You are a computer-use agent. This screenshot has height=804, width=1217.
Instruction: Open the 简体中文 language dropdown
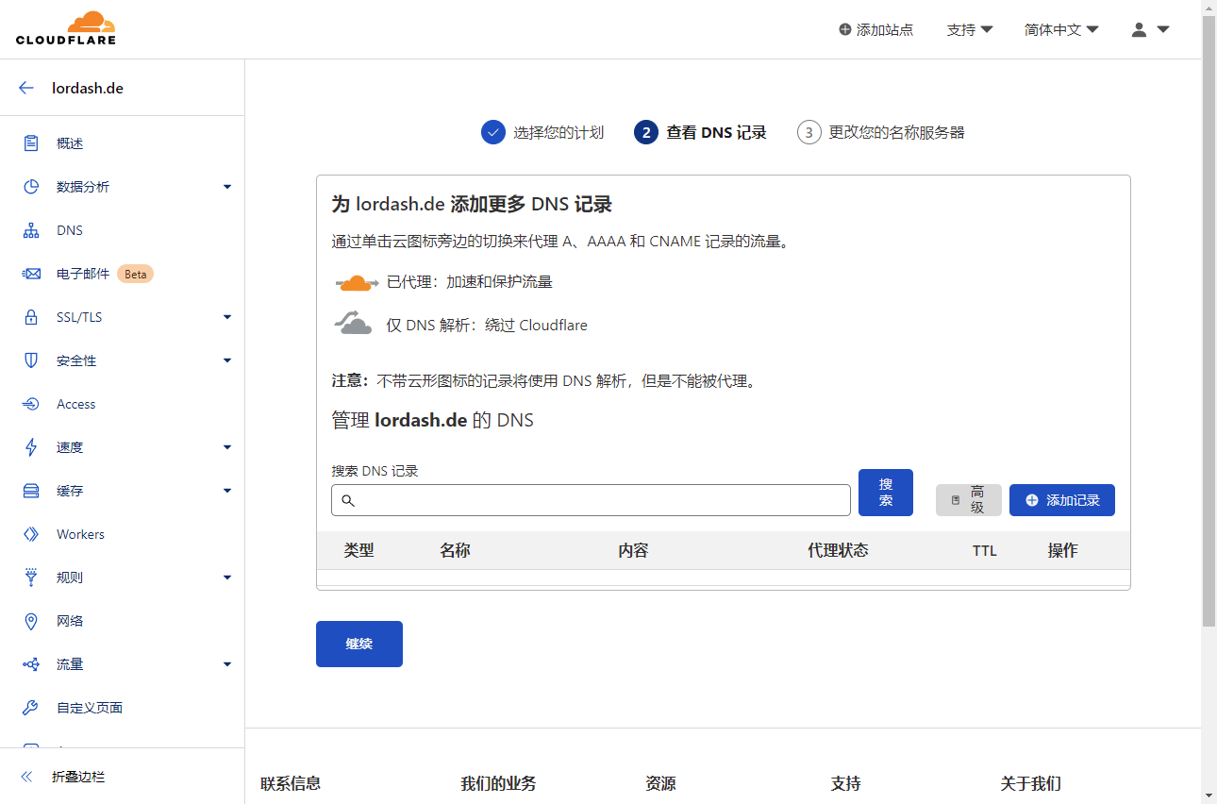coord(1061,29)
